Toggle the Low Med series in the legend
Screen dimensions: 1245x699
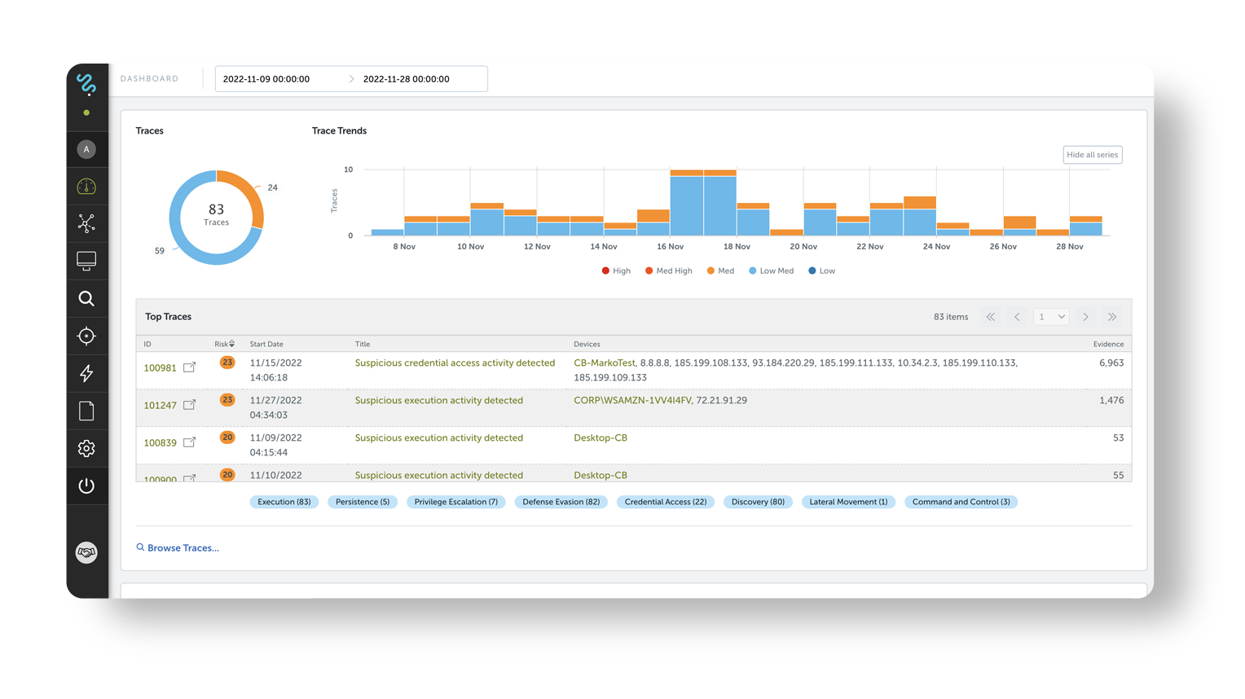771,270
